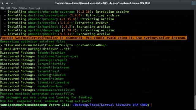Image resolution: width=196 pixels, height=110 pixels.
Task: Click version '9.5.13' in phpunit line
Action: [x=65, y=34]
